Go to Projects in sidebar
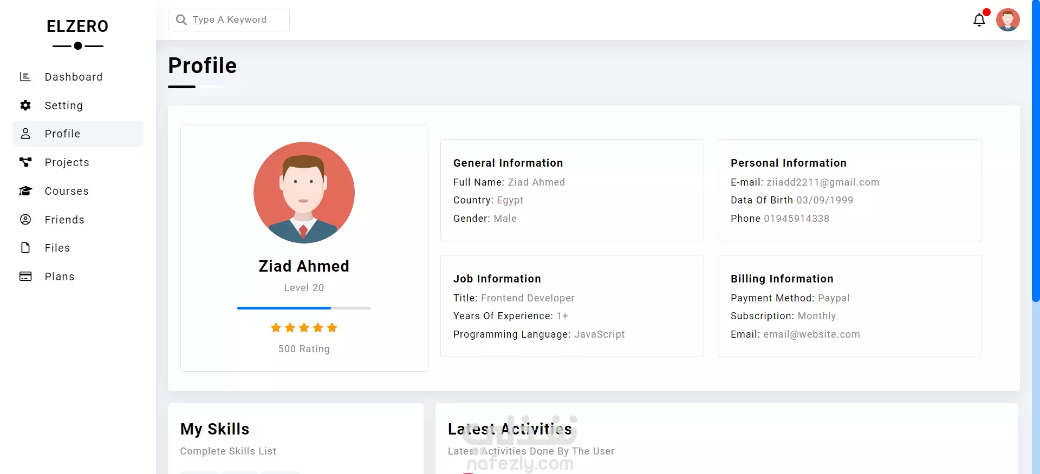Image resolution: width=1040 pixels, height=474 pixels. (78, 162)
